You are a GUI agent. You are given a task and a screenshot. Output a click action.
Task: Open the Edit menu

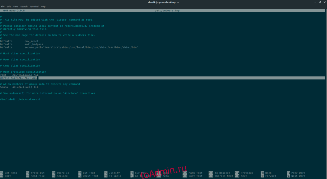pos(9,6)
